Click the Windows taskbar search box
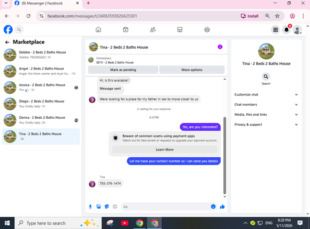This screenshot has height=229, width=310. pyautogui.click(x=58, y=223)
